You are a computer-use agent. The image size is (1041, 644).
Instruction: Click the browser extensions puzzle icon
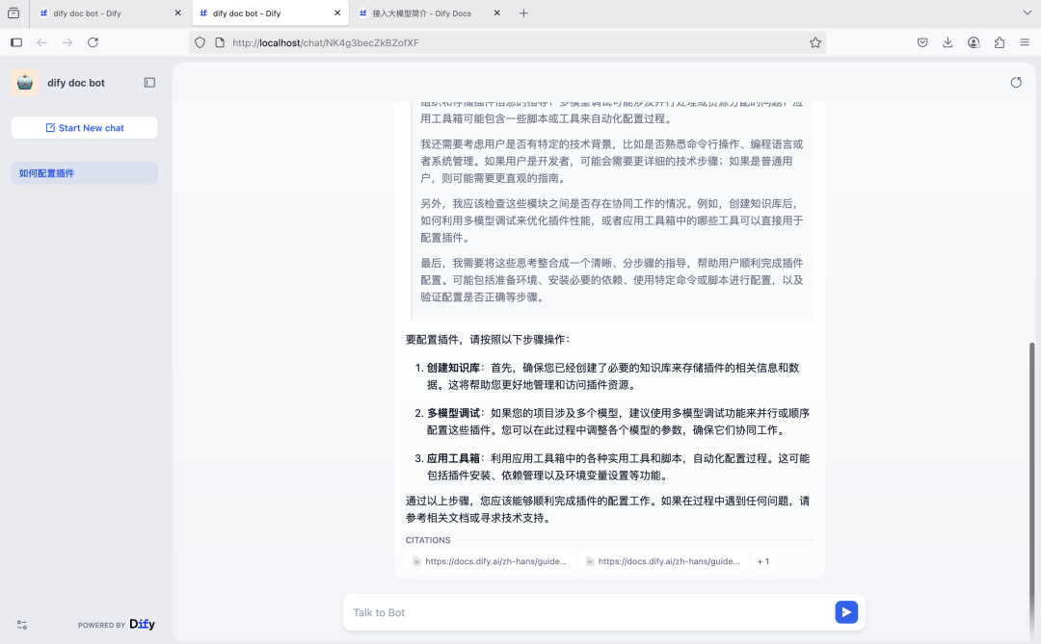(x=1000, y=42)
